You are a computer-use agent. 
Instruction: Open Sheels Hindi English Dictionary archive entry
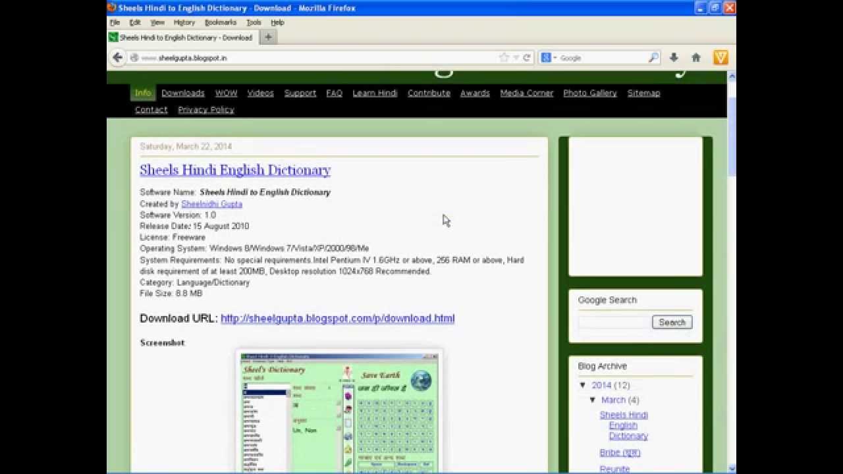[x=624, y=425]
